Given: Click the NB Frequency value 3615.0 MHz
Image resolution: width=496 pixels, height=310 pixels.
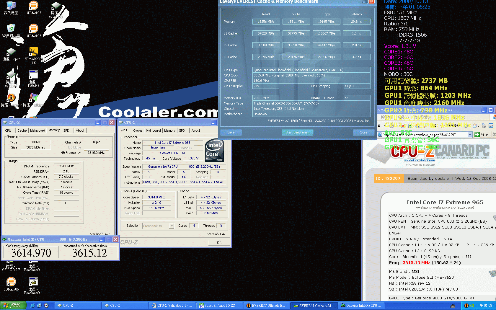Looking at the screenshot, I should pos(96,153).
